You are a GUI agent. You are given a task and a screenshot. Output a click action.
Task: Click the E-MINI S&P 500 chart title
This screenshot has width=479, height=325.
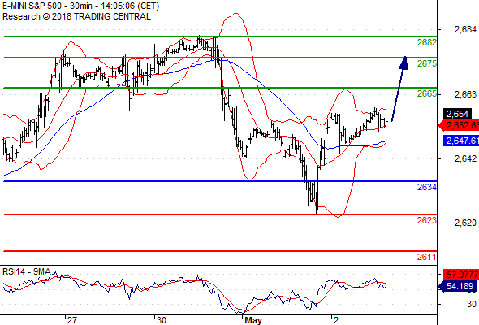pyautogui.click(x=80, y=6)
